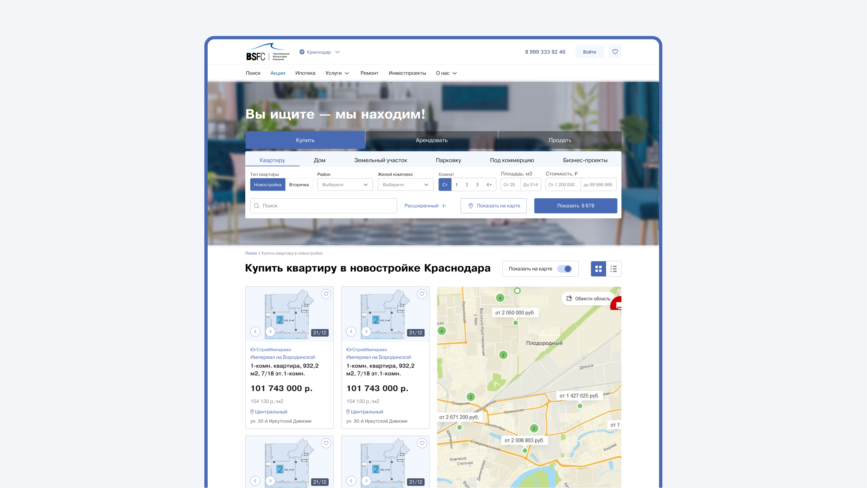Click the BSFC company logo
This screenshot has width=867, height=488.
[268, 52]
